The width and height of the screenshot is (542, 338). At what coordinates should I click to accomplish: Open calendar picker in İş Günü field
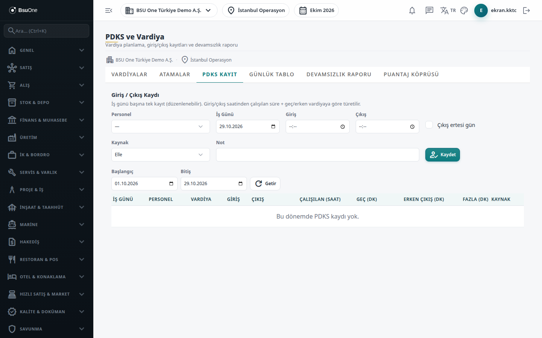tap(273, 127)
